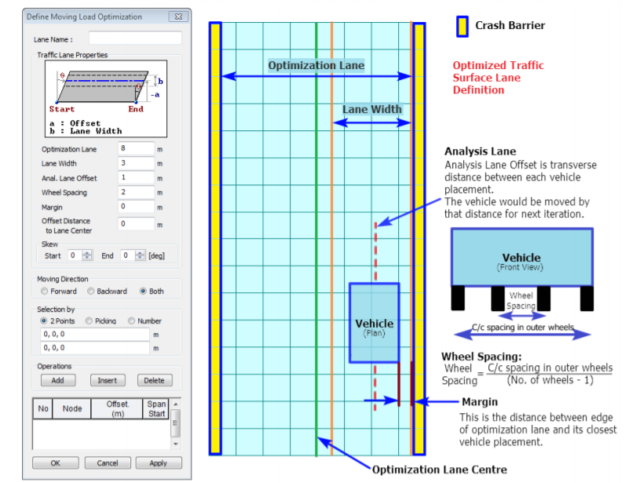Click the Insert operation button
Viewport: 629px width, 483px height.
click(x=108, y=379)
